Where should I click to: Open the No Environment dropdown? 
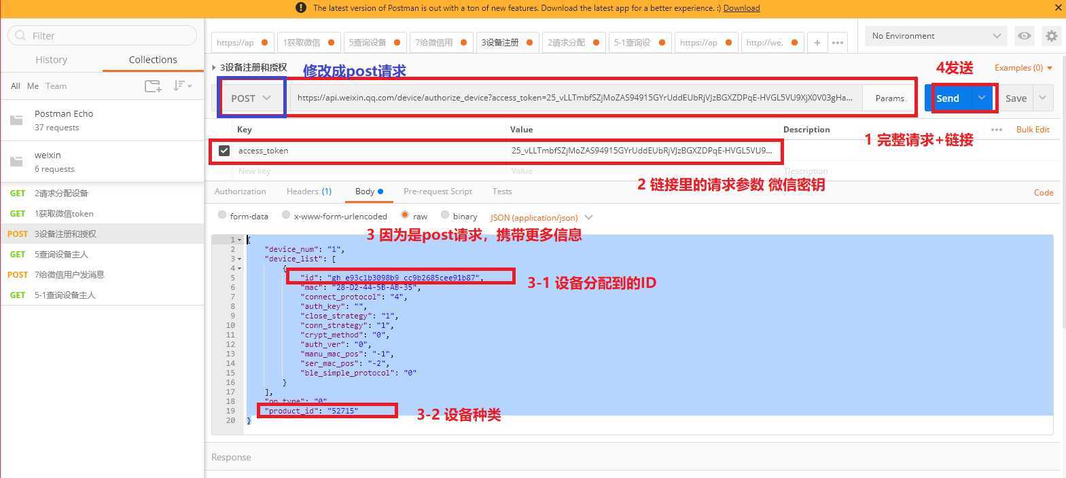[x=936, y=36]
